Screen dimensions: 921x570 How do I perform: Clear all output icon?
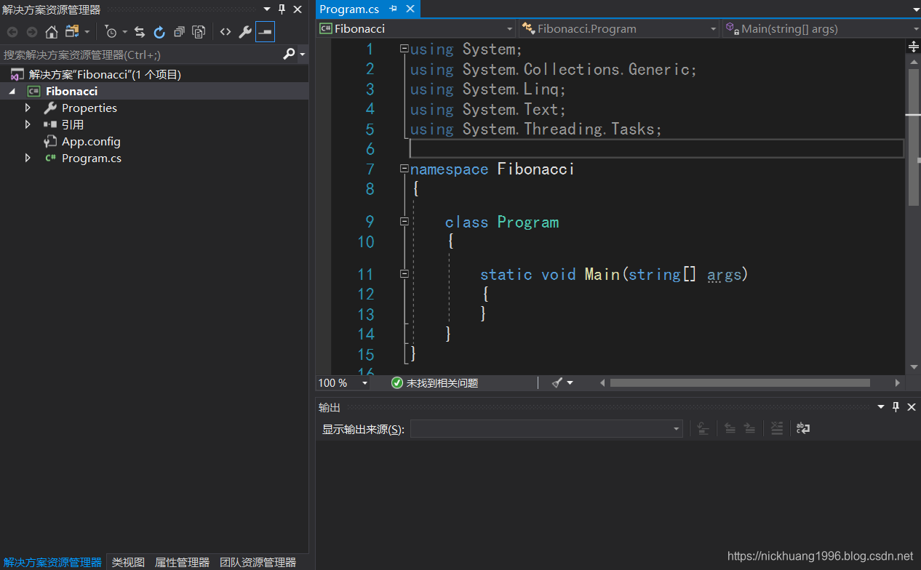pos(776,428)
